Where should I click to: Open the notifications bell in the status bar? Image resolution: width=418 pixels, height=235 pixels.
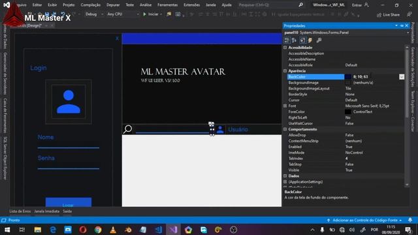click(x=410, y=220)
